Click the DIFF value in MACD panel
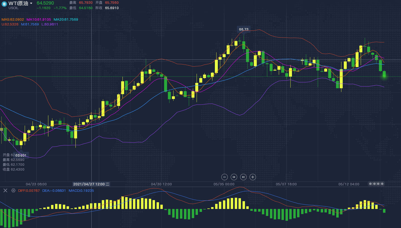Image resolution: width=401 pixels, height=228 pixels. coord(29,191)
